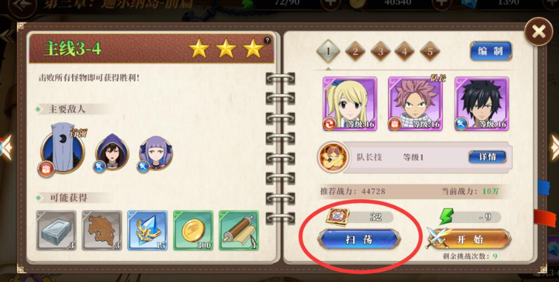Inspect the purple-haired enemy portrait
Image resolution: width=559 pixels, height=282 pixels.
155,154
